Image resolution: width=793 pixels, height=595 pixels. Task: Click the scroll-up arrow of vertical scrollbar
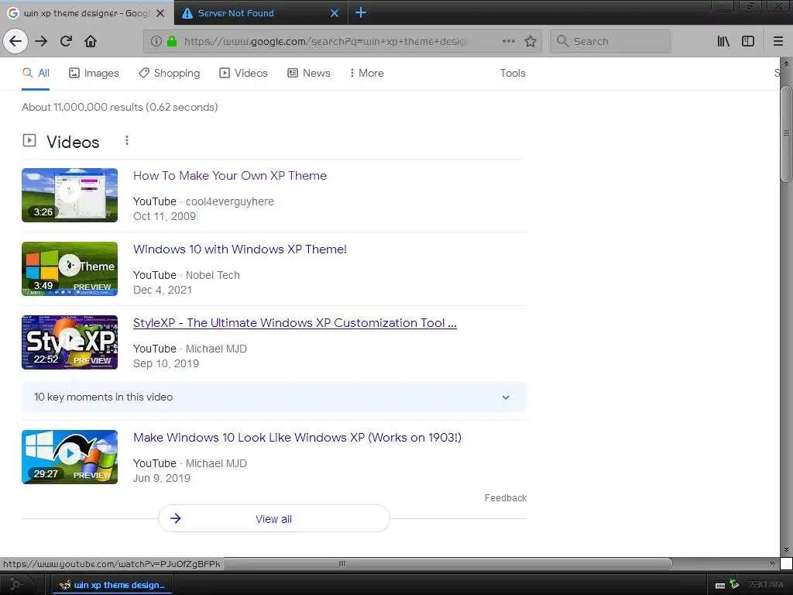point(786,64)
